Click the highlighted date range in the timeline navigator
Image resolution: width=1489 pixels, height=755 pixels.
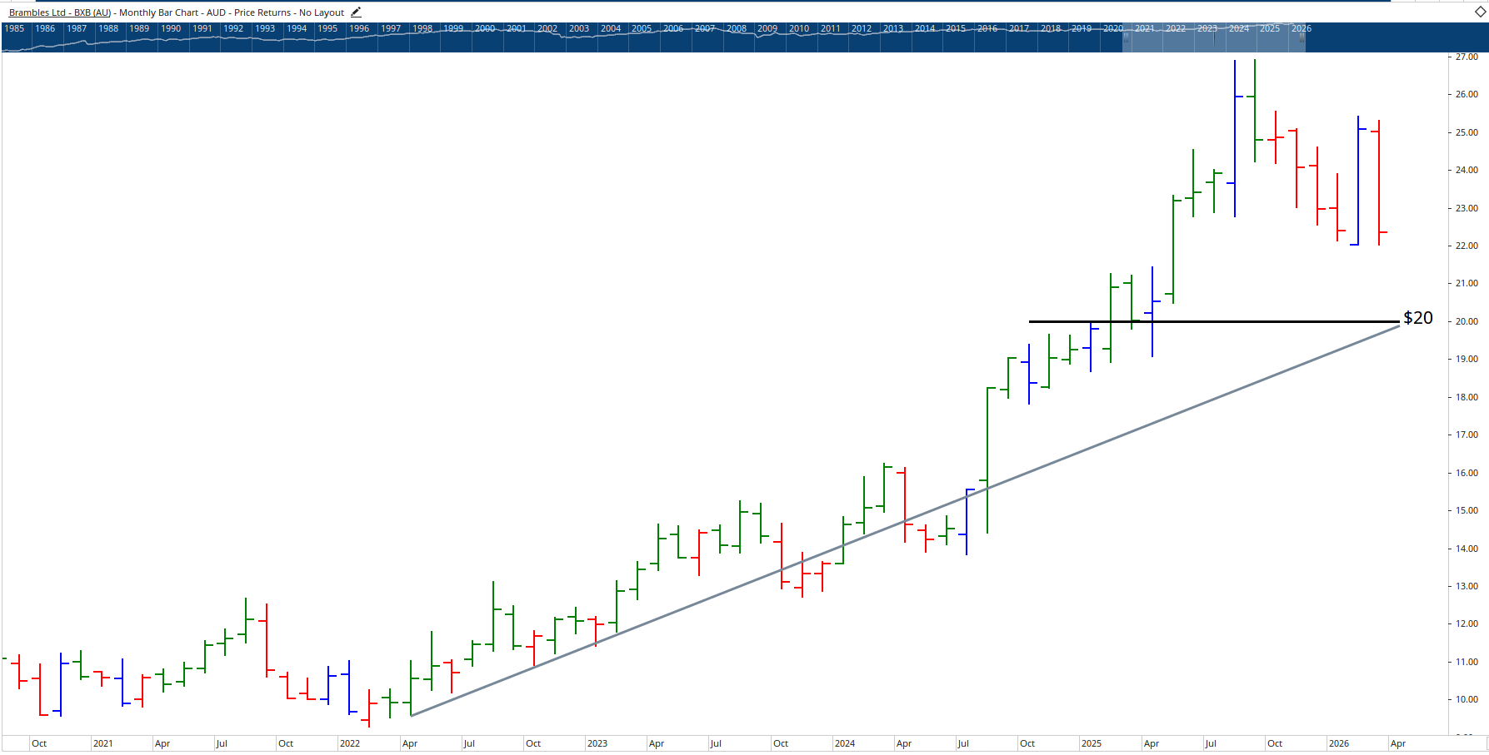(x=1212, y=38)
